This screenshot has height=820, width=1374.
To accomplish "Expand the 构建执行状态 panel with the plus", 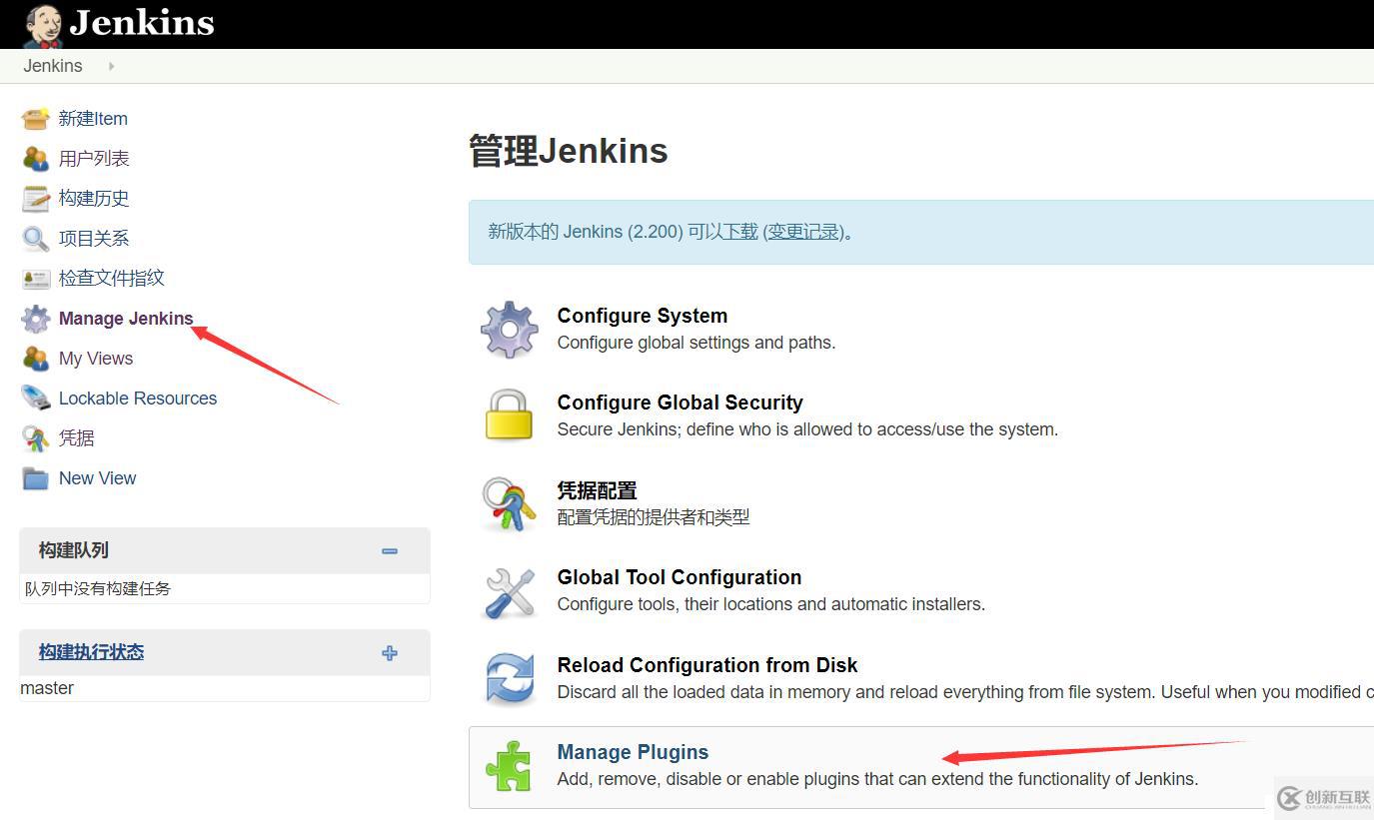I will 390,653.
